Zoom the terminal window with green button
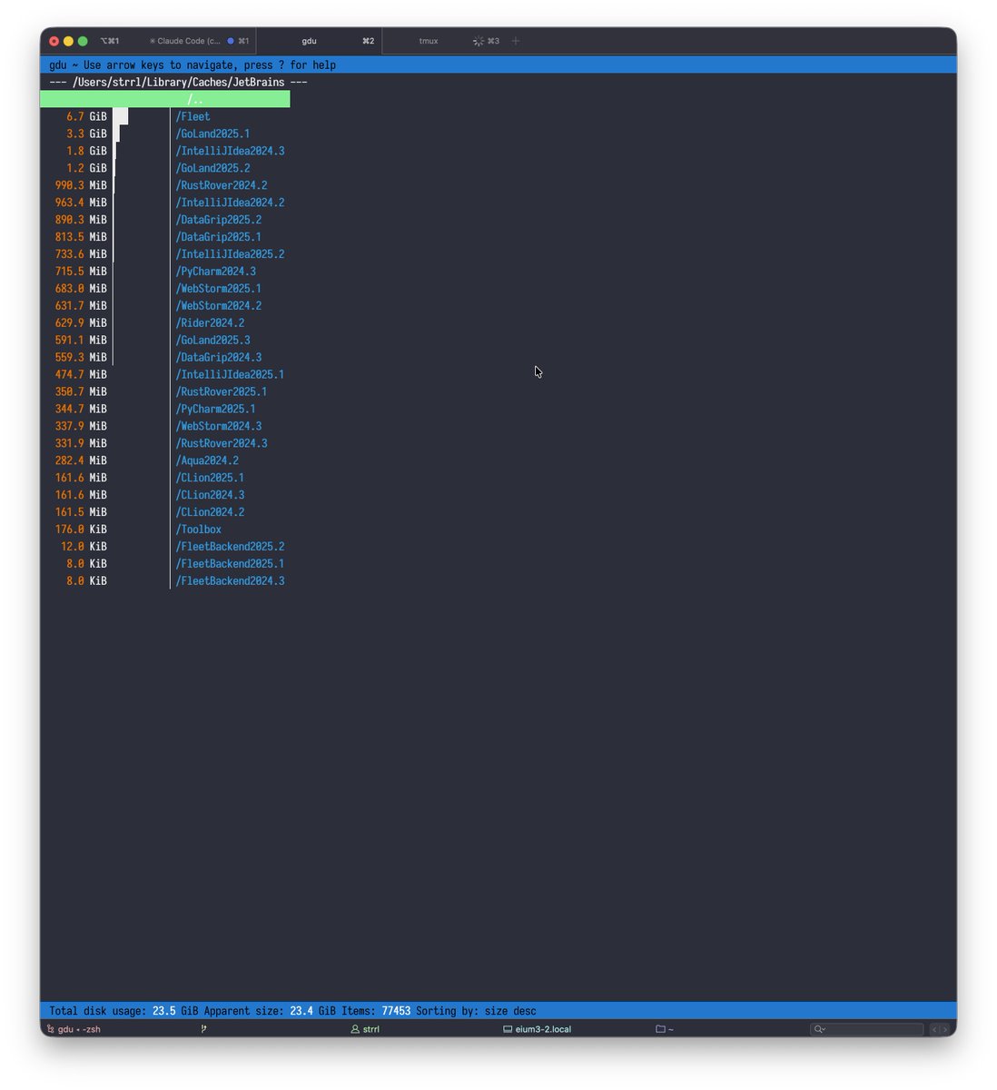 pyautogui.click(x=83, y=41)
